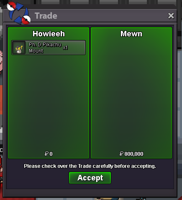Click the x1 quantity on Pikachu Mount
Viewport: 182px width, 200px height.
65,48
